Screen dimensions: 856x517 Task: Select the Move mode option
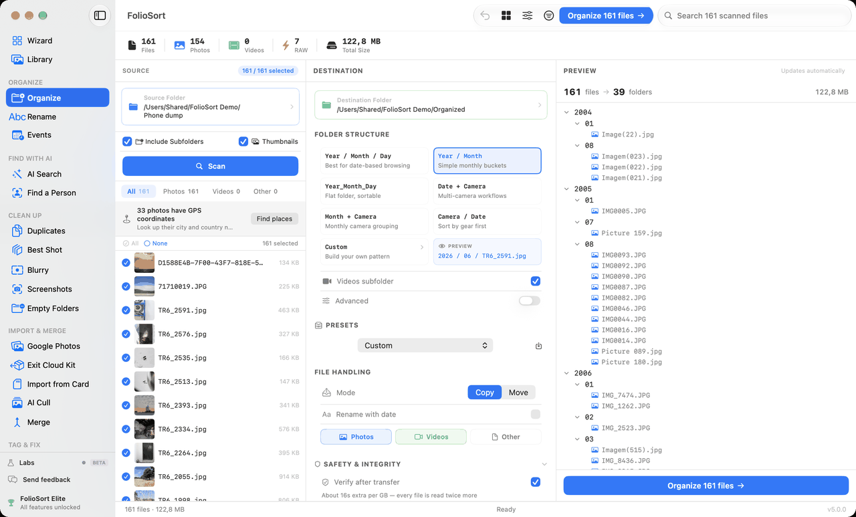518,393
